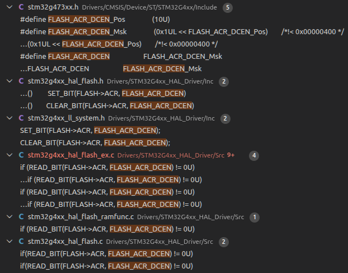Viewport: 348px width, 273px height.
Task: Select '…(0x1UL << FLASH_ACR_DCEN_Pos)' match
Action: click(x=119, y=44)
